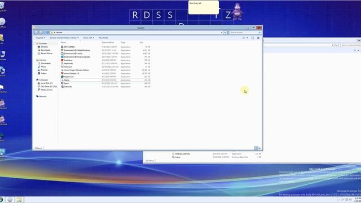Switch to large icons view in status bar

[259, 148]
